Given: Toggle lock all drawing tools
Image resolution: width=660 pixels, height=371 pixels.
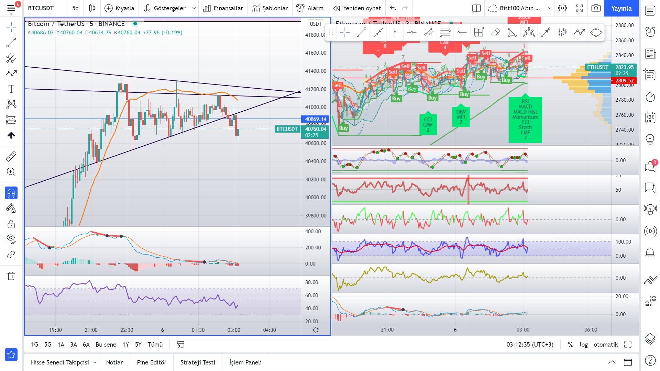Looking at the screenshot, I should pyautogui.click(x=11, y=224).
